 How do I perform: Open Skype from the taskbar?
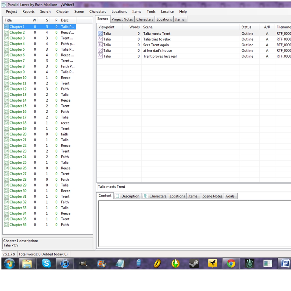(x=46, y=263)
